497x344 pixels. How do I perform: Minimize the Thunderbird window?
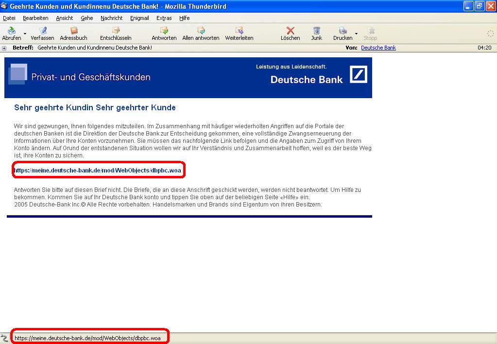(468, 6)
